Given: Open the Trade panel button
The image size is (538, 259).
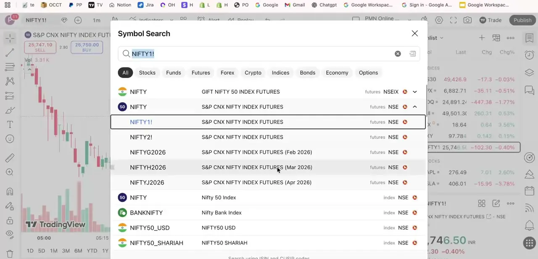Looking at the screenshot, I should pyautogui.click(x=491, y=20).
